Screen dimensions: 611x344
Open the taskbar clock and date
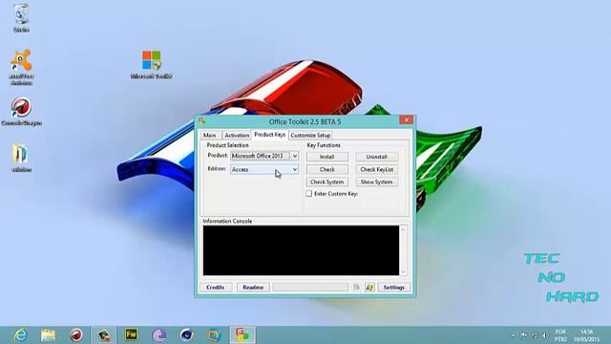coord(586,335)
